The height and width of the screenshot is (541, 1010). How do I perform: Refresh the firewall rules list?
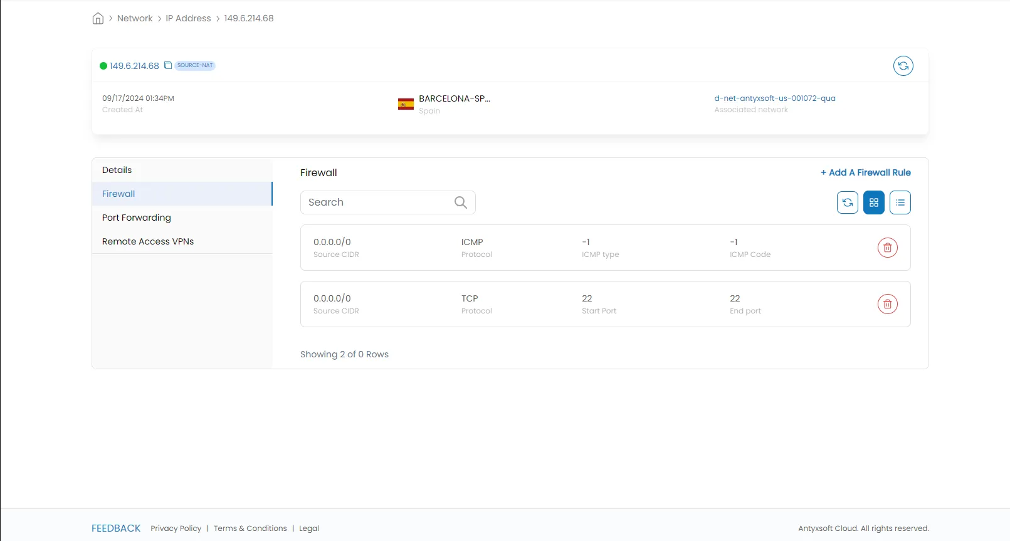847,202
